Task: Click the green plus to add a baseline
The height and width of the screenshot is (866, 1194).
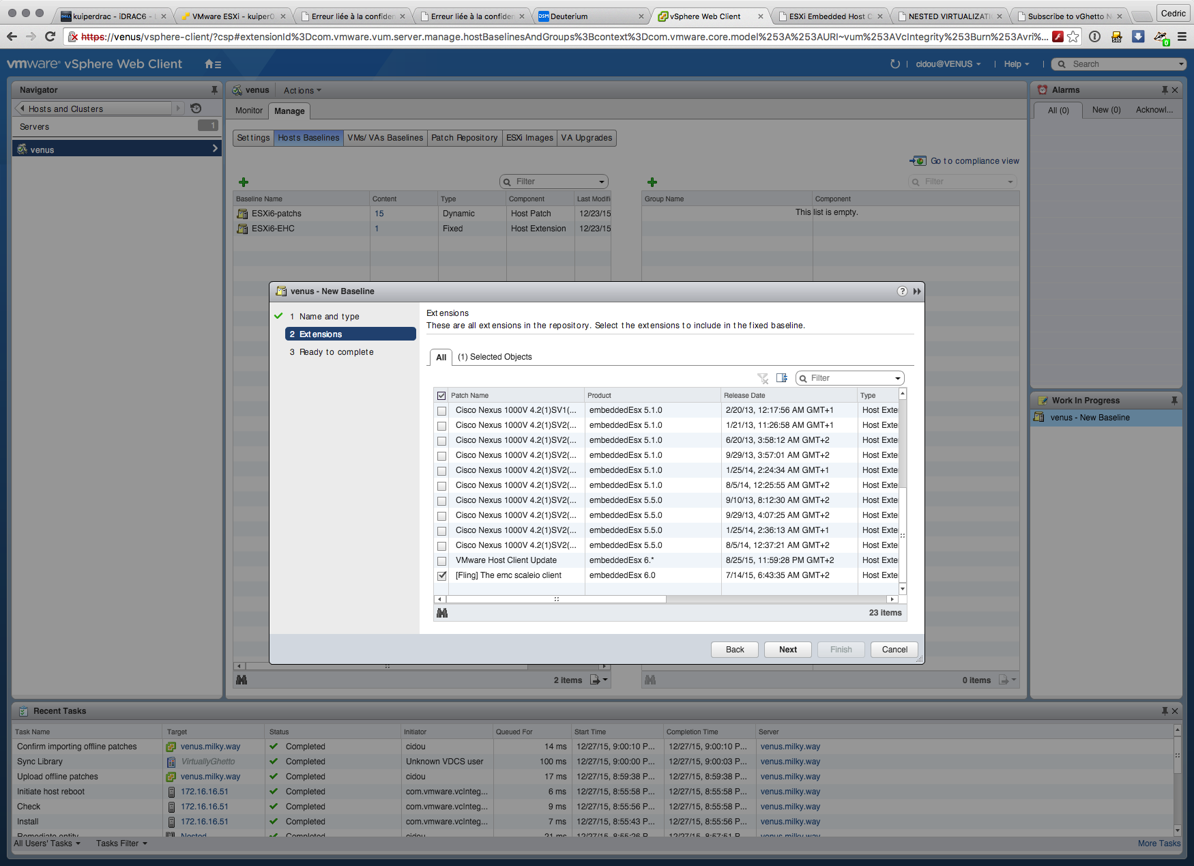Action: 244,182
